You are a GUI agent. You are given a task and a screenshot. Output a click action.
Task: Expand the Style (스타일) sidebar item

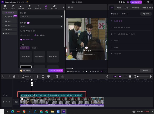[x=9, y=33]
